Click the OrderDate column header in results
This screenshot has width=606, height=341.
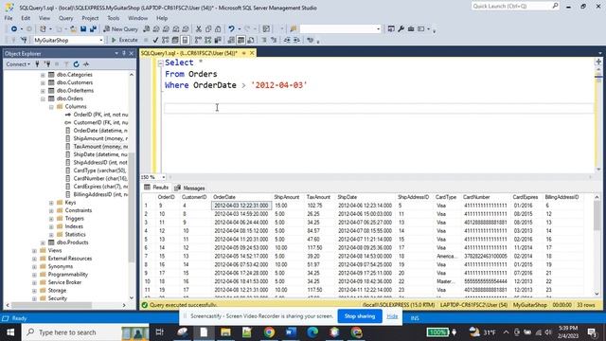pyautogui.click(x=224, y=197)
